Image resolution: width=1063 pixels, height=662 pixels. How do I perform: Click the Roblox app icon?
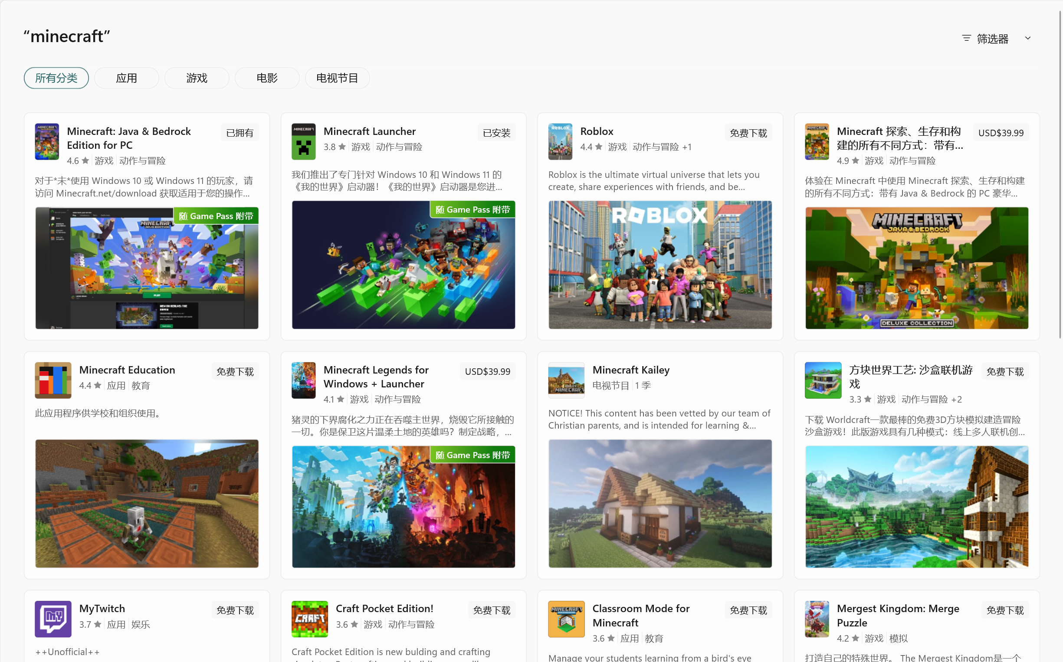[560, 141]
